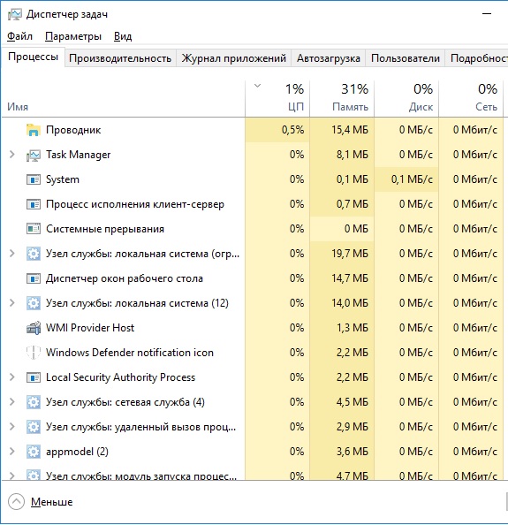Open the Файл menu

(x=19, y=36)
